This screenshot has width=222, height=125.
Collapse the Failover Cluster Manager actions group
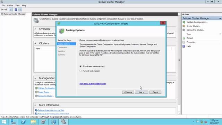[220, 18]
